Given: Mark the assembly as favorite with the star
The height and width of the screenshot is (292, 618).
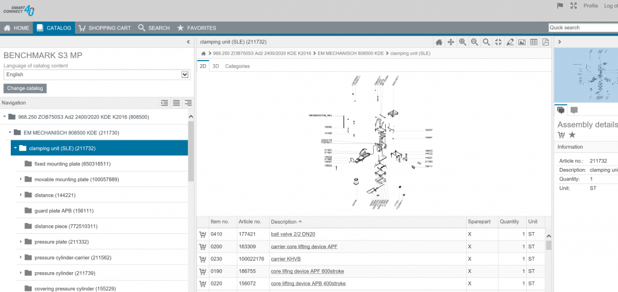Looking at the screenshot, I should [572, 135].
